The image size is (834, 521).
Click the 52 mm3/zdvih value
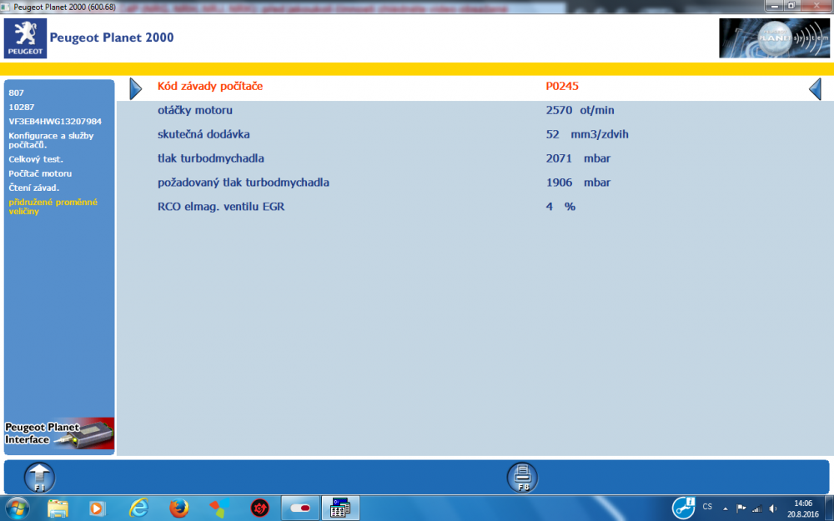point(587,134)
